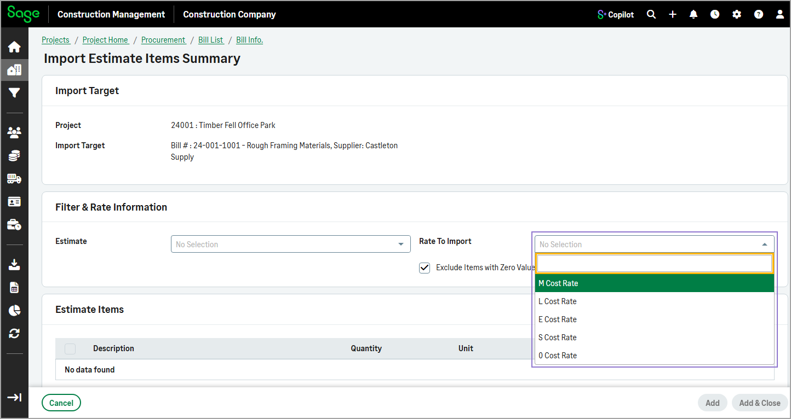Screen dimensions: 791x419
Task: Open the briefcase clock icon in sidebar
Action: click(14, 225)
